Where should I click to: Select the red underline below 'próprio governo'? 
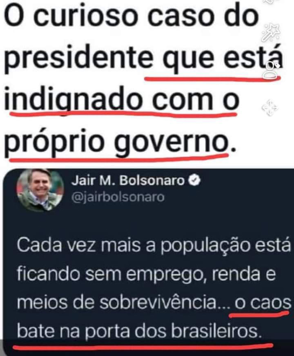pos(119,157)
